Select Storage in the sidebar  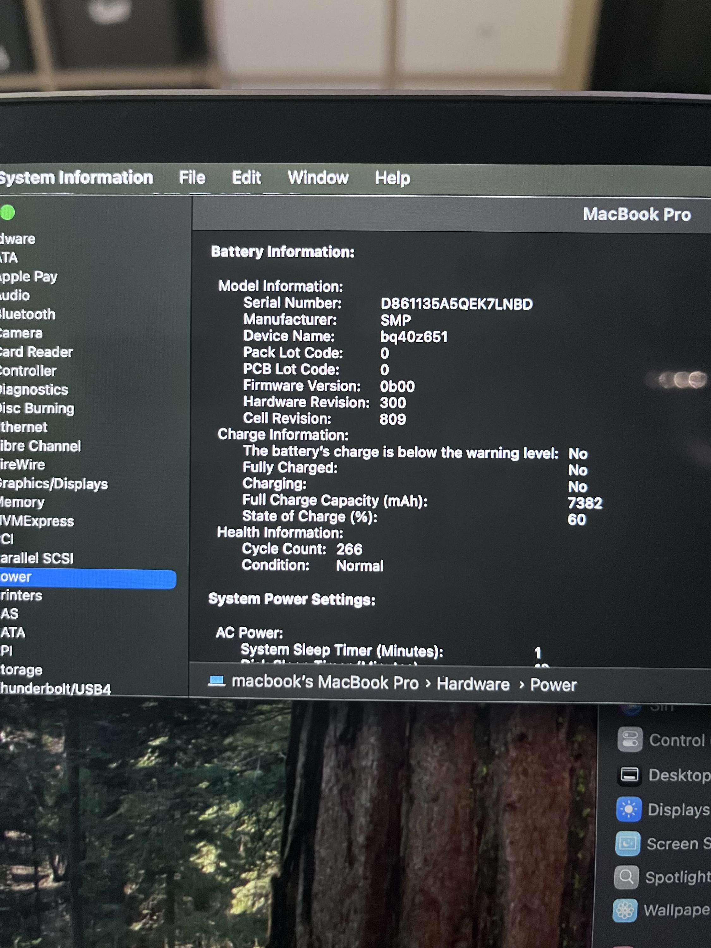(21, 670)
